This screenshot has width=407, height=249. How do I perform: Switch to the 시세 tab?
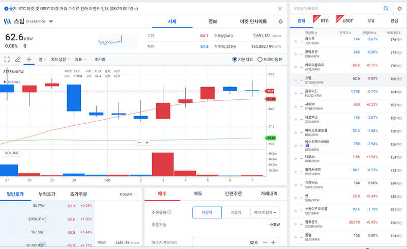pos(172,21)
